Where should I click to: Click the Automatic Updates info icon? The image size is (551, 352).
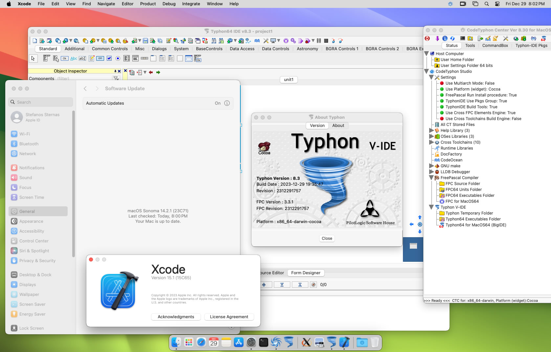point(227,103)
